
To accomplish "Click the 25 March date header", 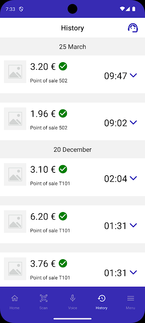I will (72, 46).
